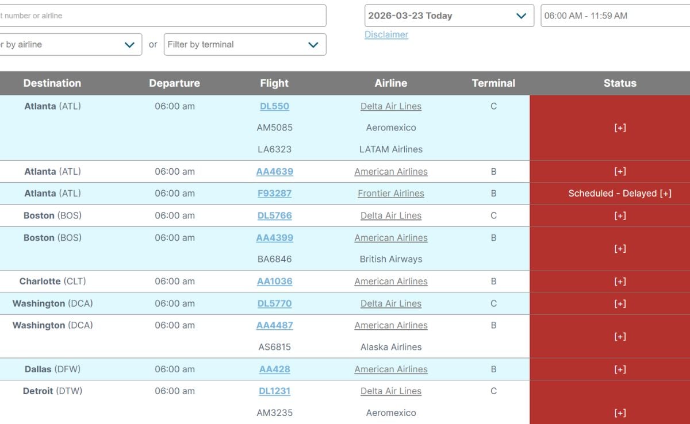Expand status for Dallas flight AA428
Screen dimensions: 690x424
coord(620,369)
